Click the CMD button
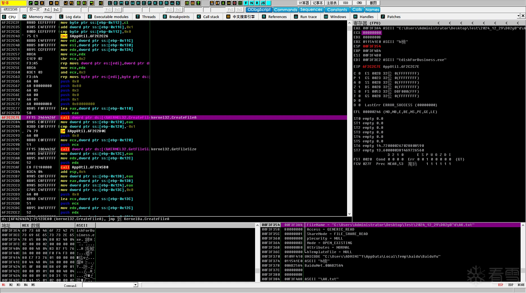Screen dimensions: 526x293 [x=359, y=3]
